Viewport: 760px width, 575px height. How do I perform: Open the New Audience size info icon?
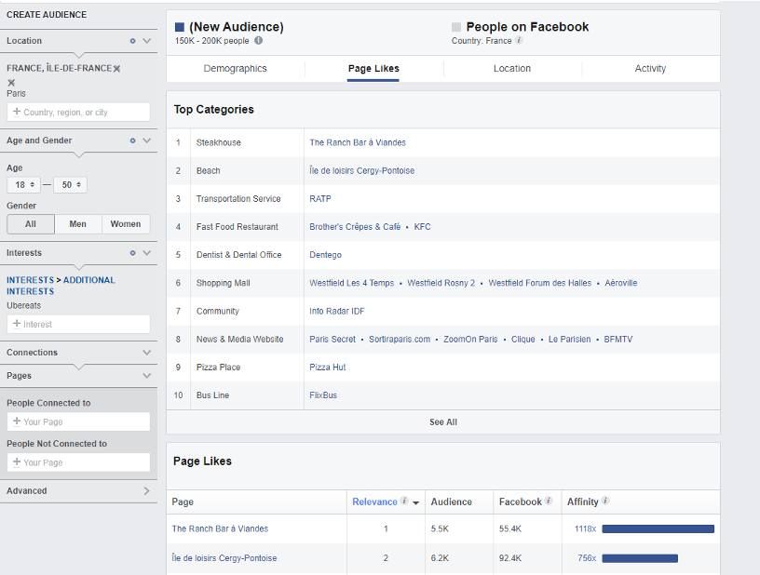[259, 41]
